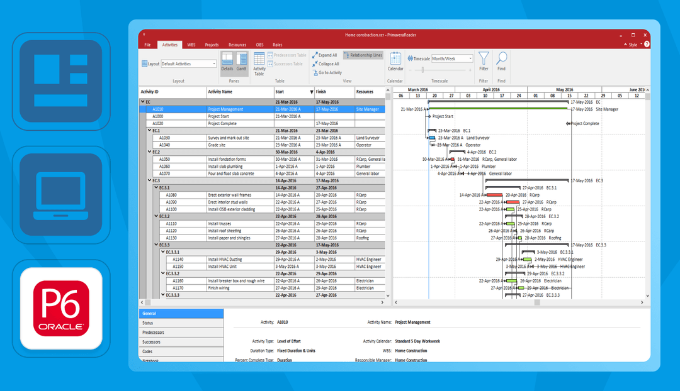Click the Go to Activity icon

pyautogui.click(x=327, y=72)
